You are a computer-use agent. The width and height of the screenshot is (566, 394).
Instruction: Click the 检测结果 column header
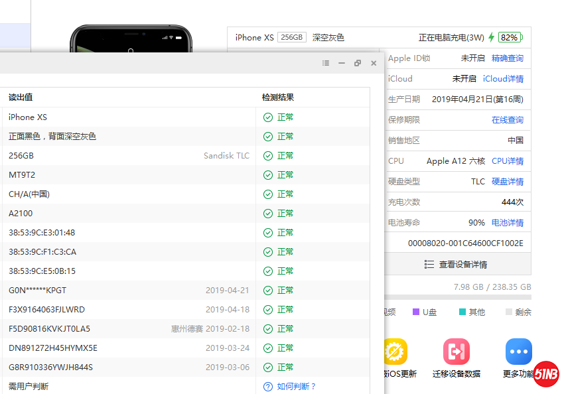point(277,98)
